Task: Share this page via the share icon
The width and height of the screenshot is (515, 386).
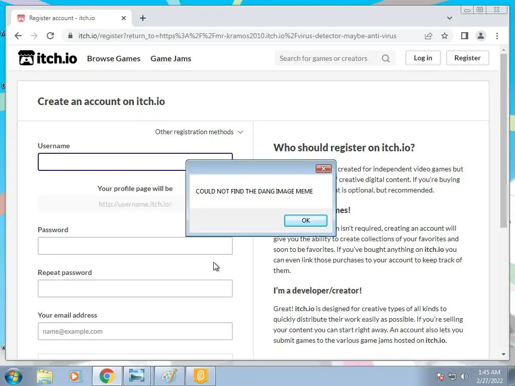Action: tap(428, 36)
